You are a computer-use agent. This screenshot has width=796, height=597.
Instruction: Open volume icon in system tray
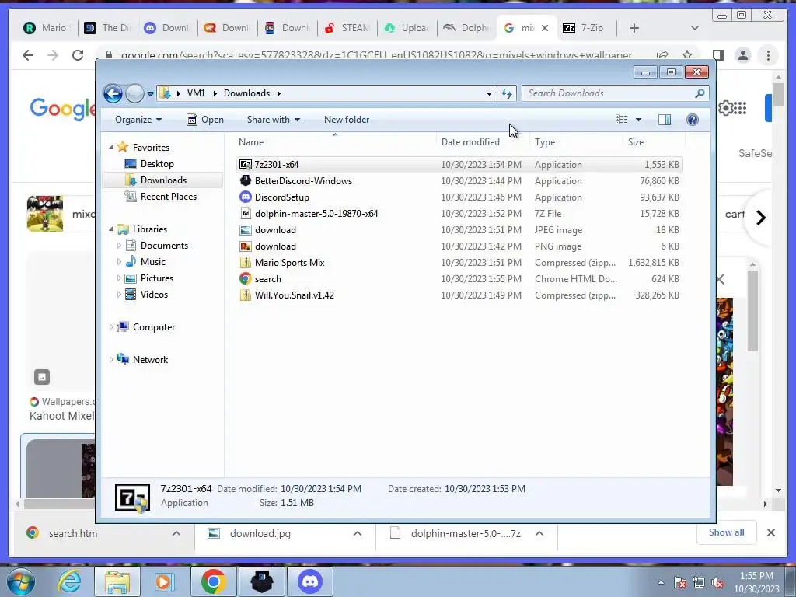click(717, 582)
